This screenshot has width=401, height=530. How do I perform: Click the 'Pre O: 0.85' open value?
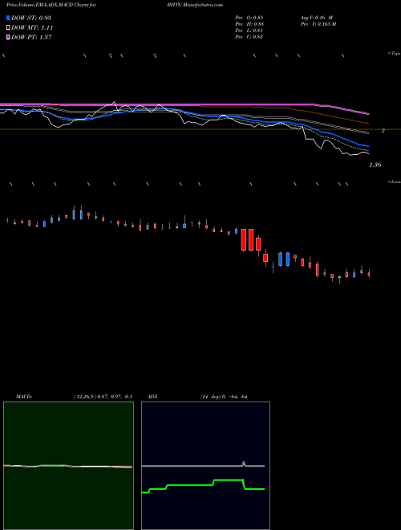249,18
